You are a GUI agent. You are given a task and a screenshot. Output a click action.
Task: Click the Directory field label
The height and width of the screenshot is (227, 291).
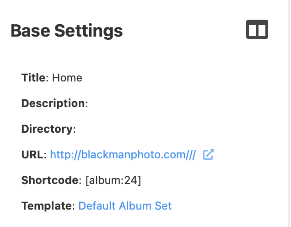47,129
